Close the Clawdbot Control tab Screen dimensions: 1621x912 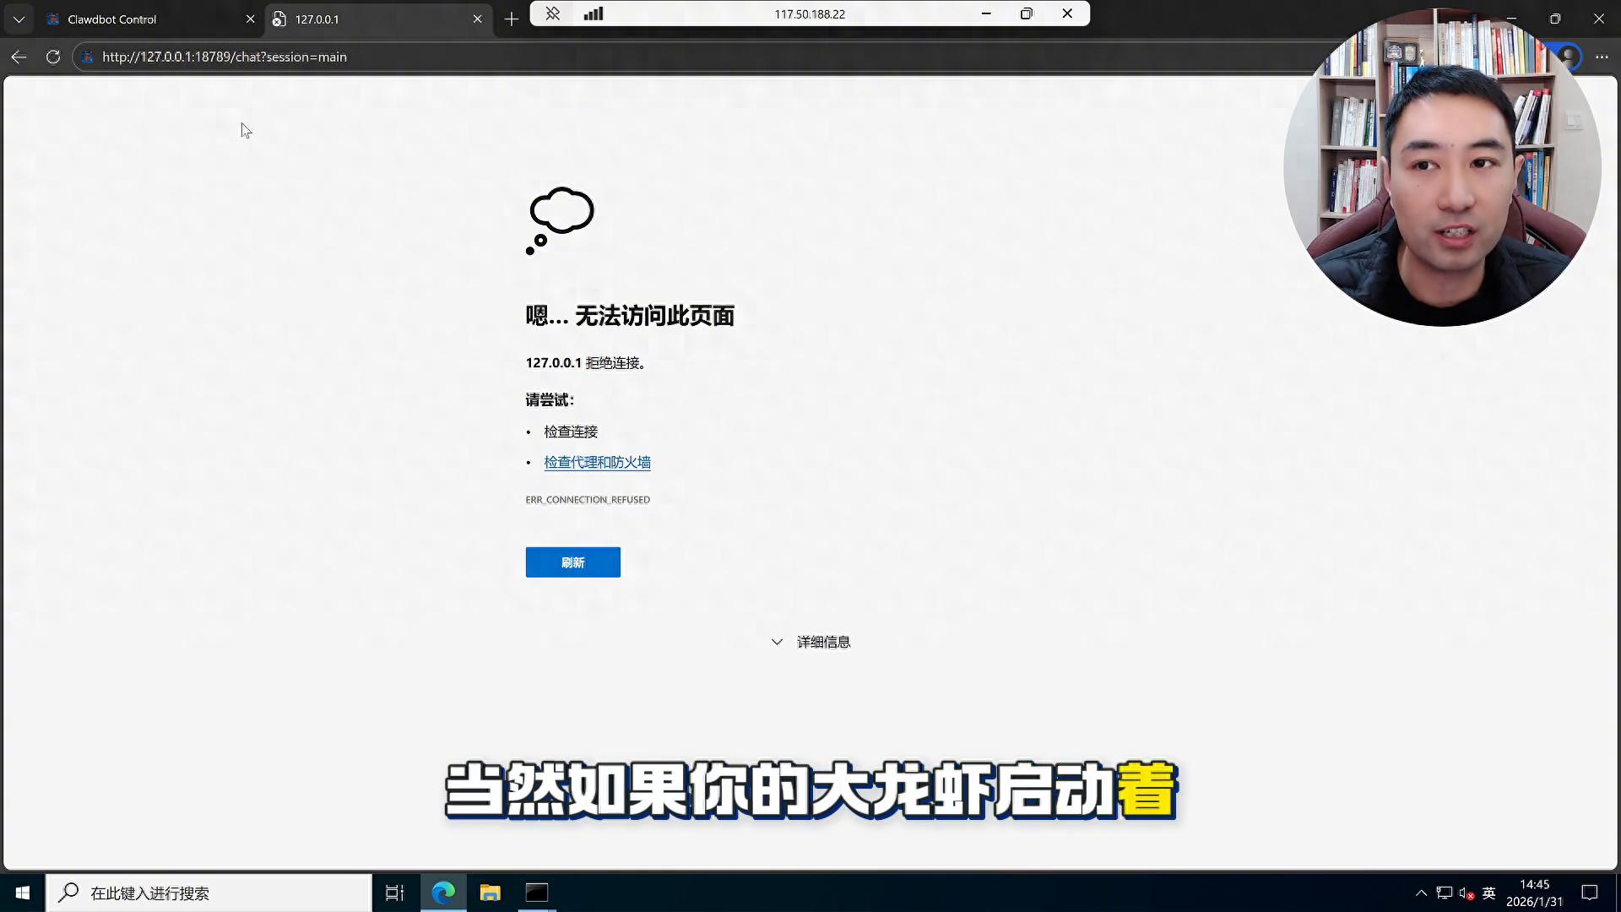[250, 19]
